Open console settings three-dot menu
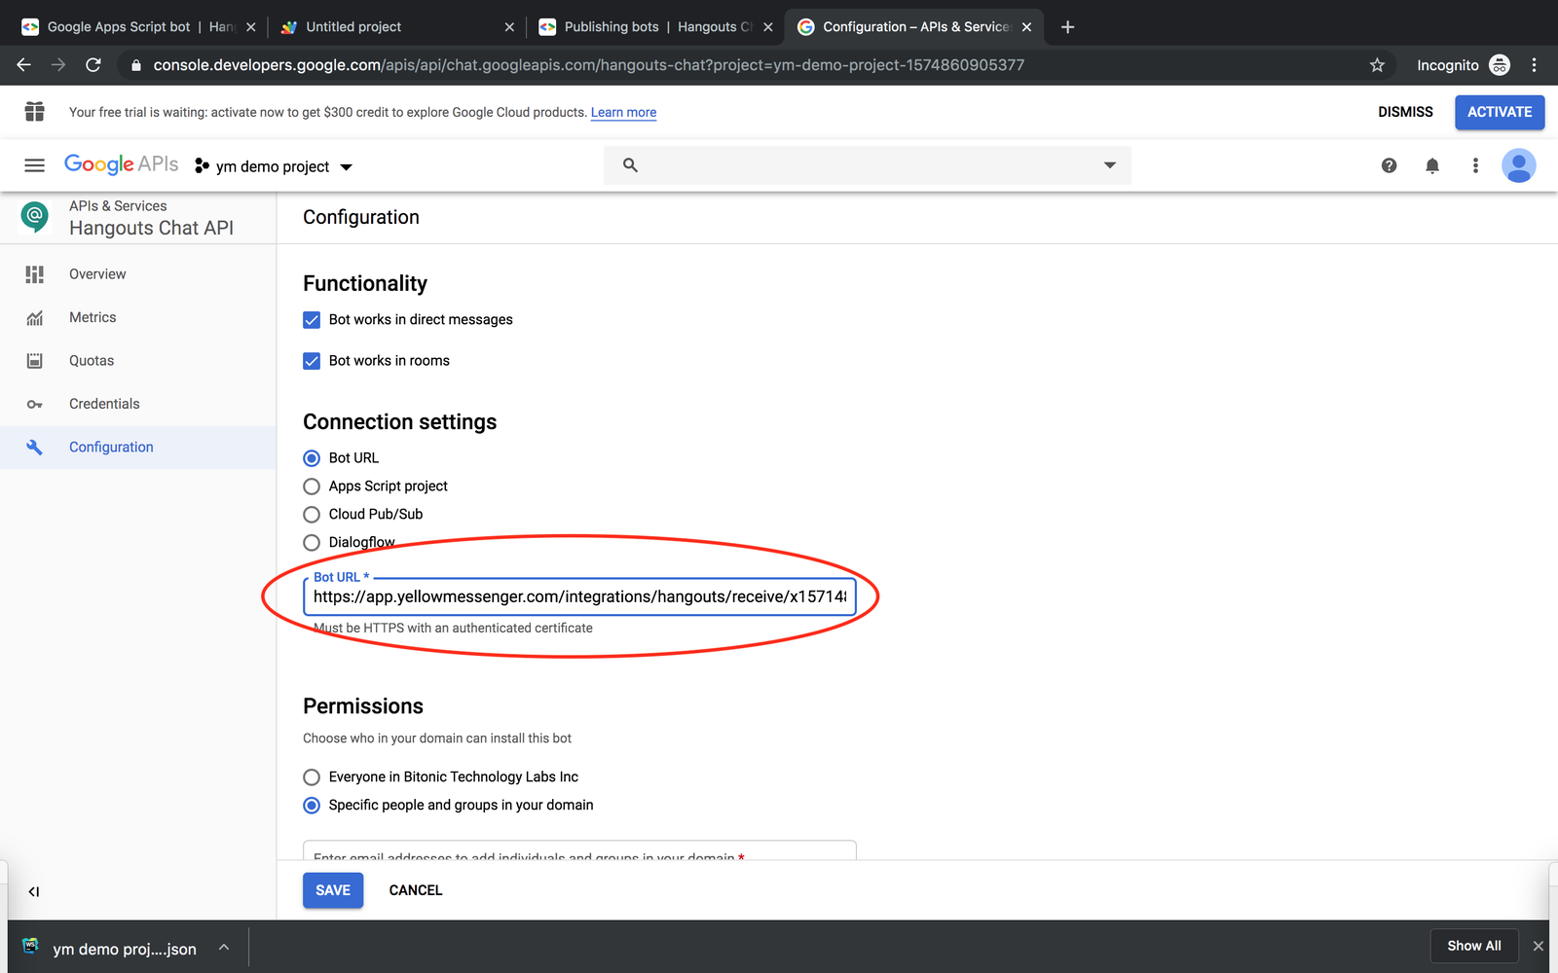This screenshot has width=1558, height=973. [1475, 165]
